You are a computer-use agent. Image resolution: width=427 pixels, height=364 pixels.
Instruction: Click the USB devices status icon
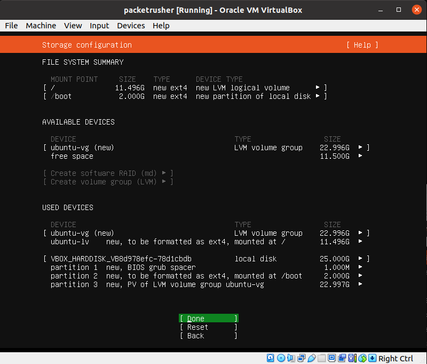311,358
